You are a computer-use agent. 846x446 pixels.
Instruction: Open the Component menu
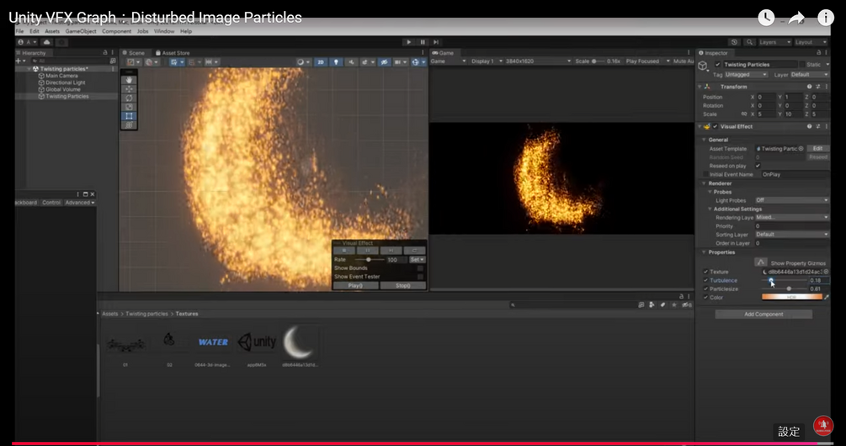tap(116, 31)
